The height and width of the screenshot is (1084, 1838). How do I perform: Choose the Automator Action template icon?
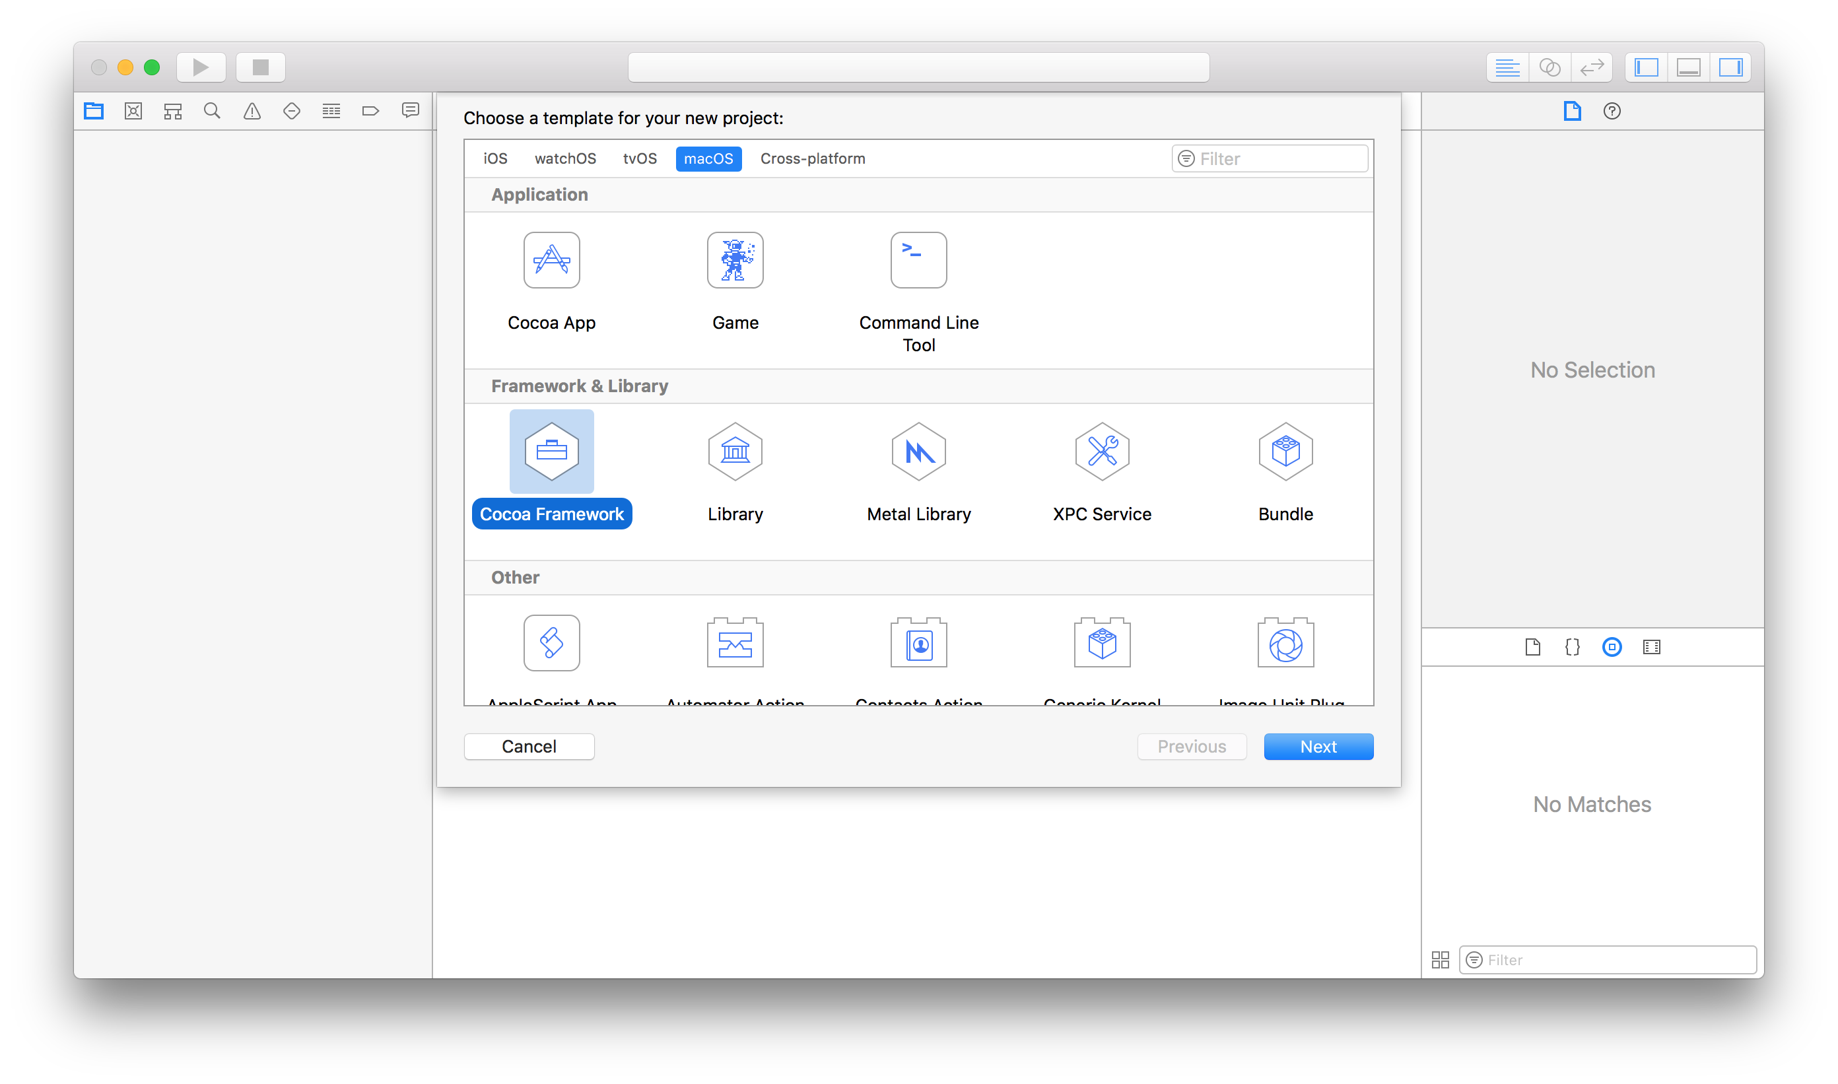pos(735,643)
